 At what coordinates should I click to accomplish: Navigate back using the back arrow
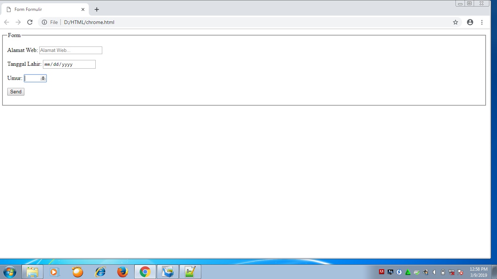point(7,22)
